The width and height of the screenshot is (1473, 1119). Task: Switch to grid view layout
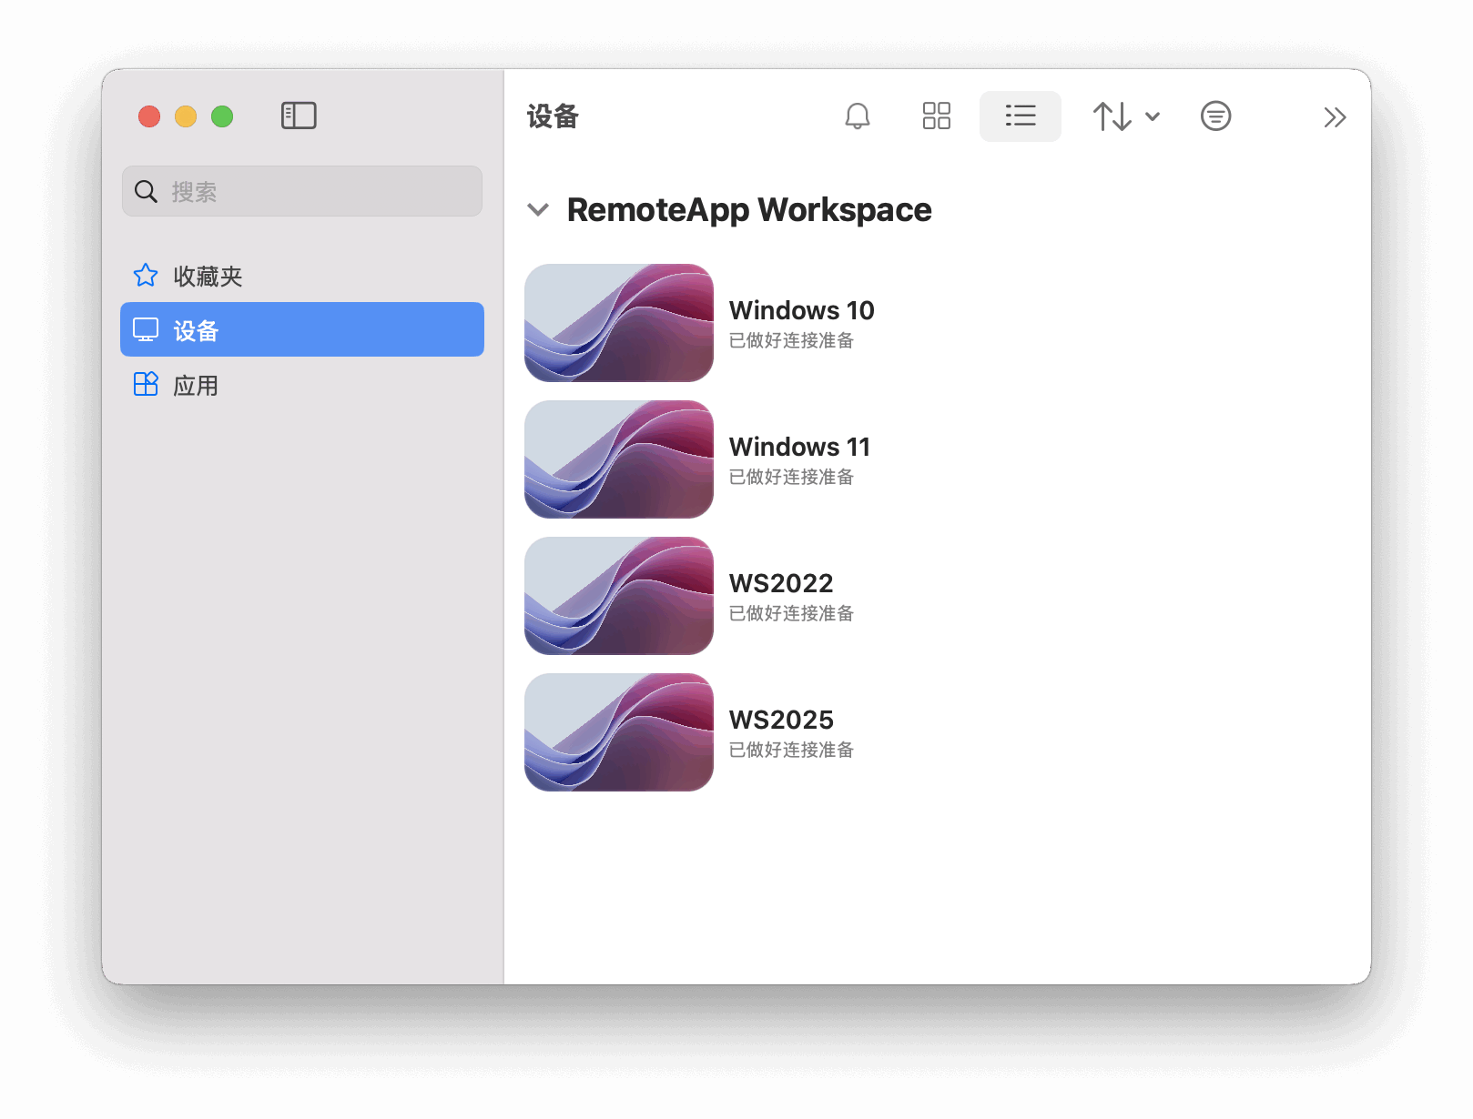[936, 116]
